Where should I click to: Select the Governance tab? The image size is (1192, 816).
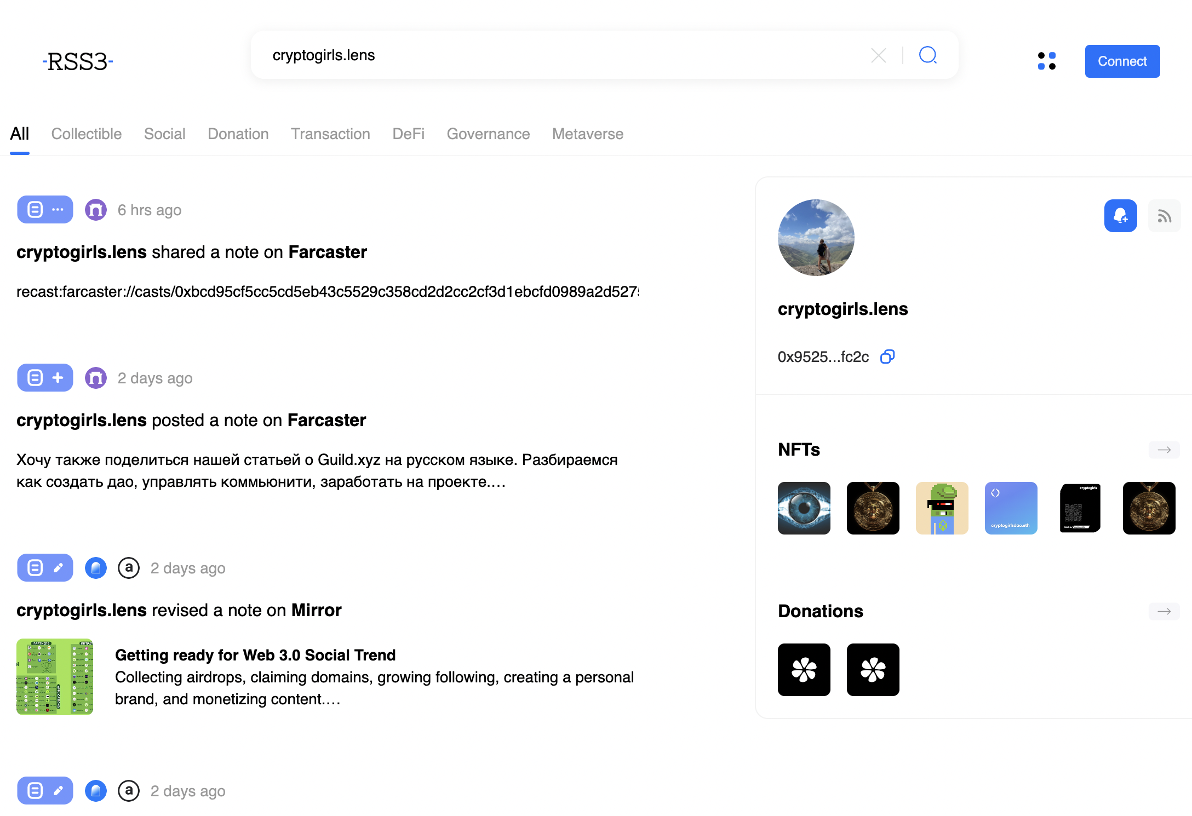tap(488, 134)
